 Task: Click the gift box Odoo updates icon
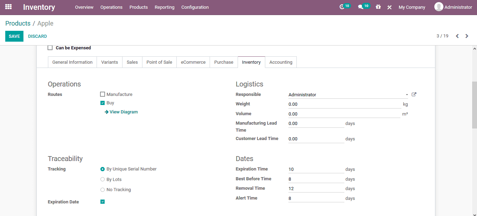pos(378,7)
